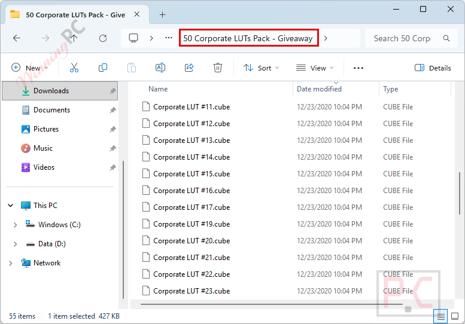Open the Sort dropdown menu
Image resolution: width=465 pixels, height=324 pixels.
coord(261,68)
